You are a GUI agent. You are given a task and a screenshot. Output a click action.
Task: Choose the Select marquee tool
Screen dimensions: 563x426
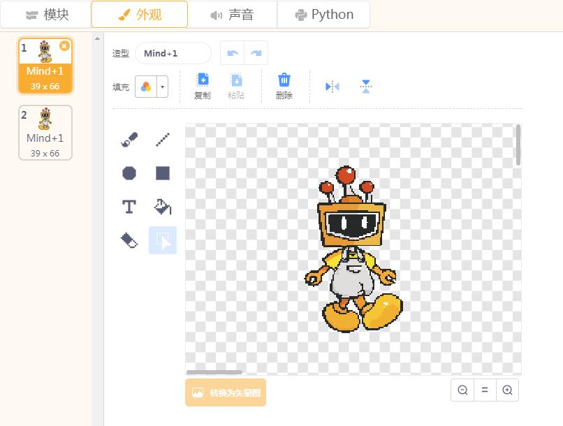pos(163,240)
